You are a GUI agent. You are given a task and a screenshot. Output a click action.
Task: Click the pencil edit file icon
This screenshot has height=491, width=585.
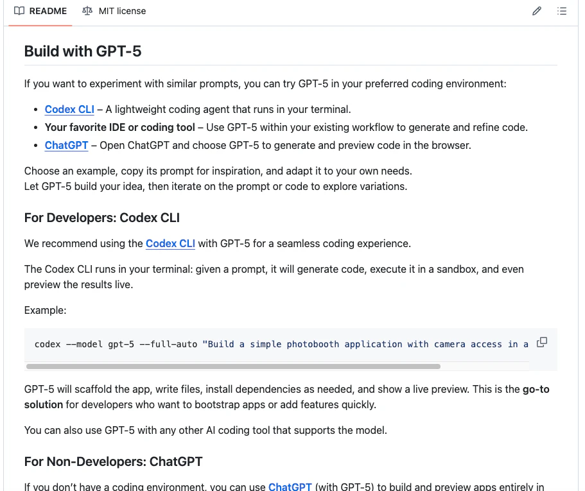tap(536, 11)
